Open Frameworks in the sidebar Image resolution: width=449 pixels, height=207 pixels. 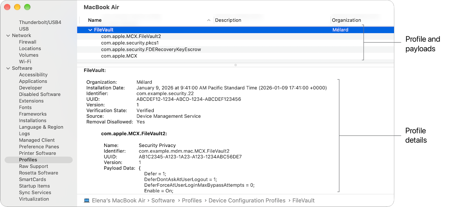[x=33, y=114]
